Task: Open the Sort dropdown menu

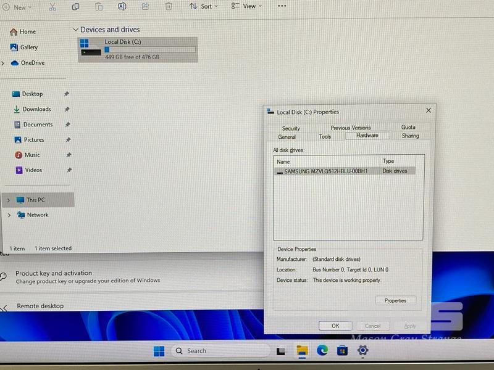Action: point(204,6)
